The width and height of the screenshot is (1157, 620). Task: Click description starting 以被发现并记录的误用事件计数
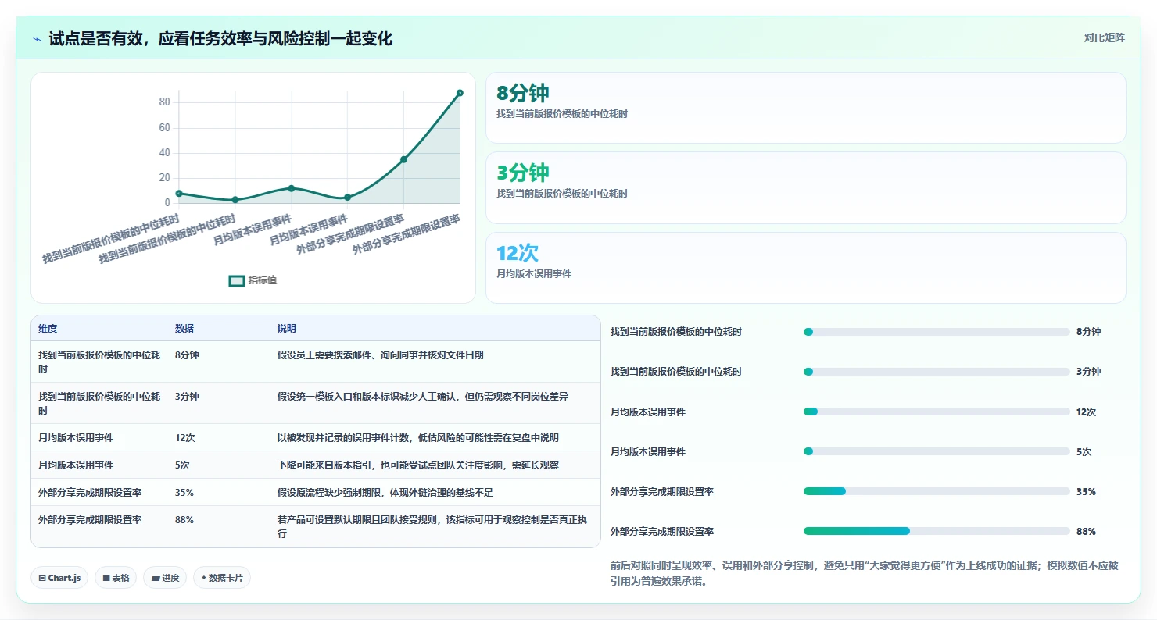pos(418,437)
